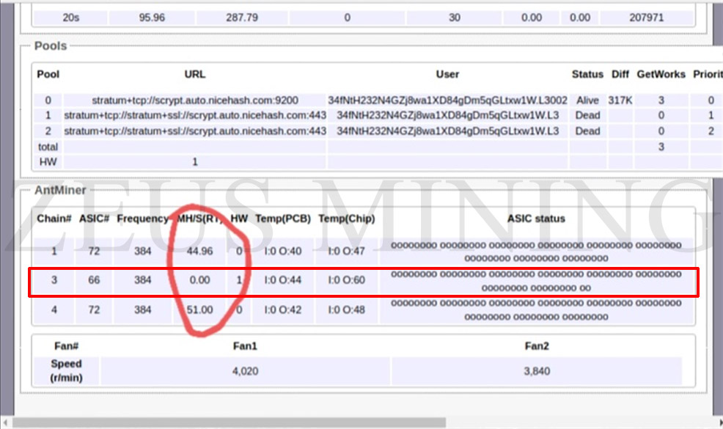This screenshot has height=429, width=723.
Task: Select Fan2 speed value 3,840
Action: click(x=537, y=372)
